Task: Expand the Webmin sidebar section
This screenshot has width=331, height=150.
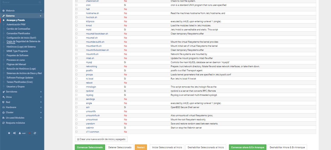Action: click(41, 11)
